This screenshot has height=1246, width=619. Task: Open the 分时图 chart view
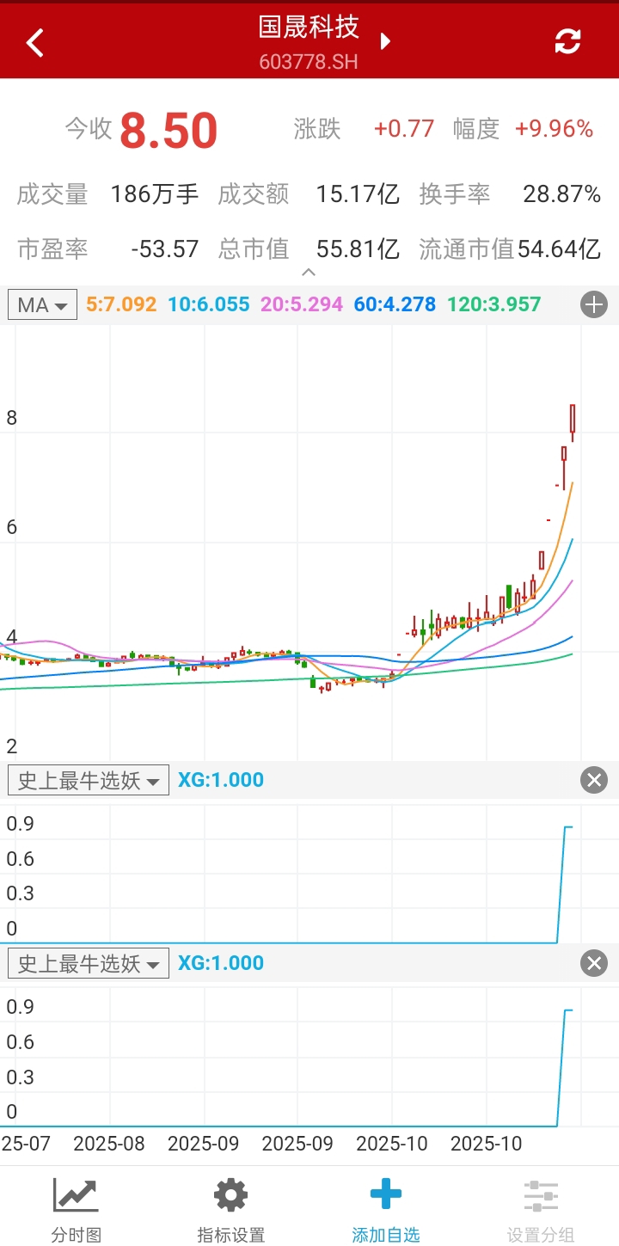point(77,1211)
